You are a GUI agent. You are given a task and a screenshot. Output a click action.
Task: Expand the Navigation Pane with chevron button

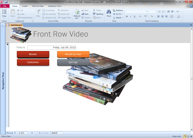tap(3, 25)
